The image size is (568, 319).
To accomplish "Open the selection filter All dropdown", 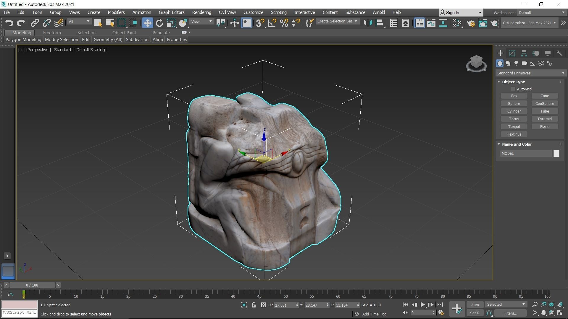I will pos(79,22).
